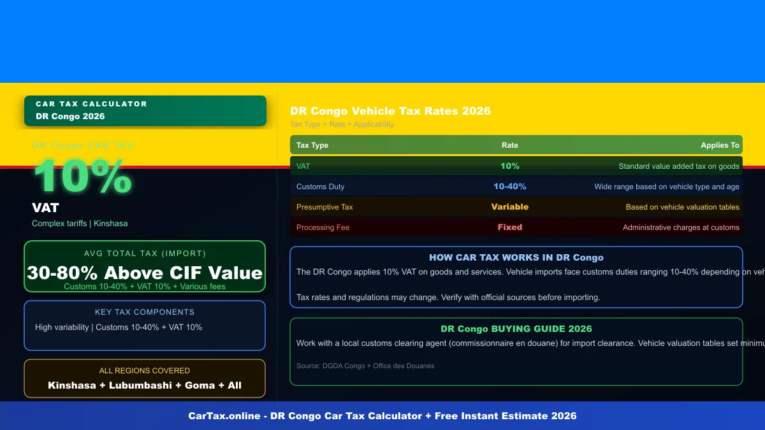Click the CAR TAX CALCULATOR header banner
Viewport: 765px width, 430px height.
[145, 110]
